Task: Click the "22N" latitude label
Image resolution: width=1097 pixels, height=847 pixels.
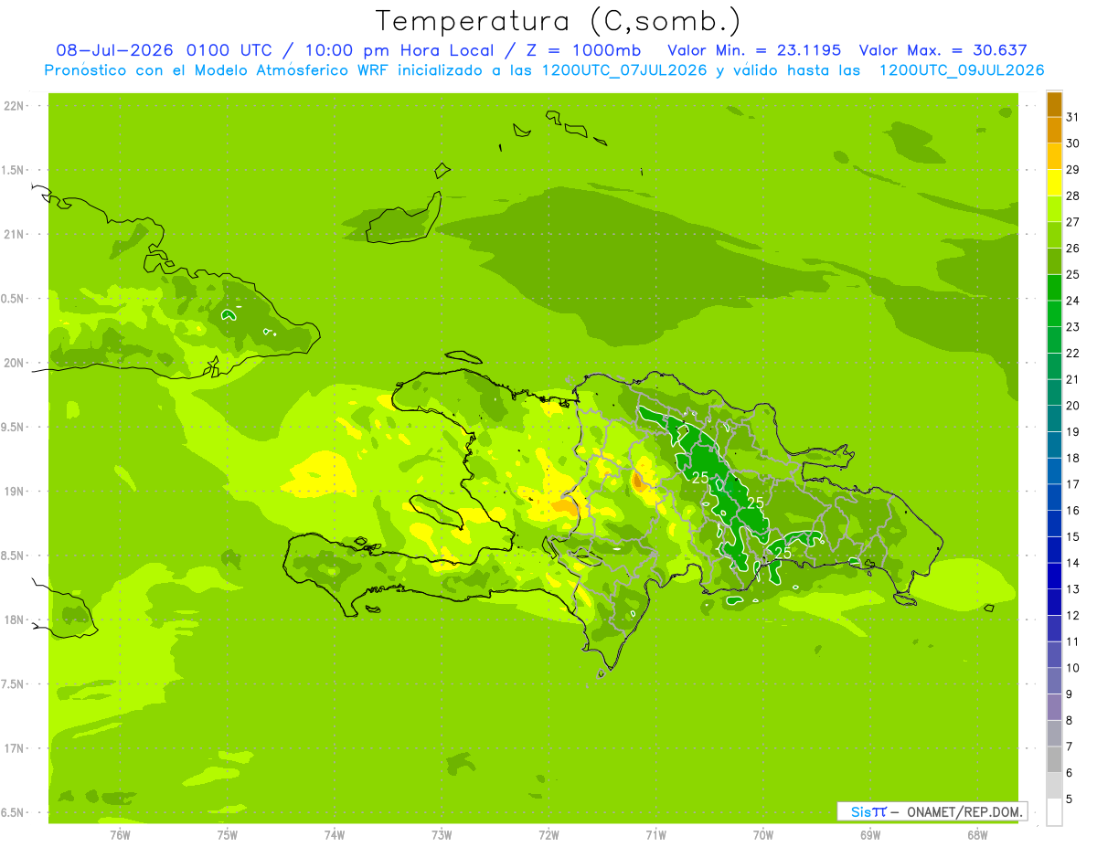Action: pyautogui.click(x=14, y=106)
